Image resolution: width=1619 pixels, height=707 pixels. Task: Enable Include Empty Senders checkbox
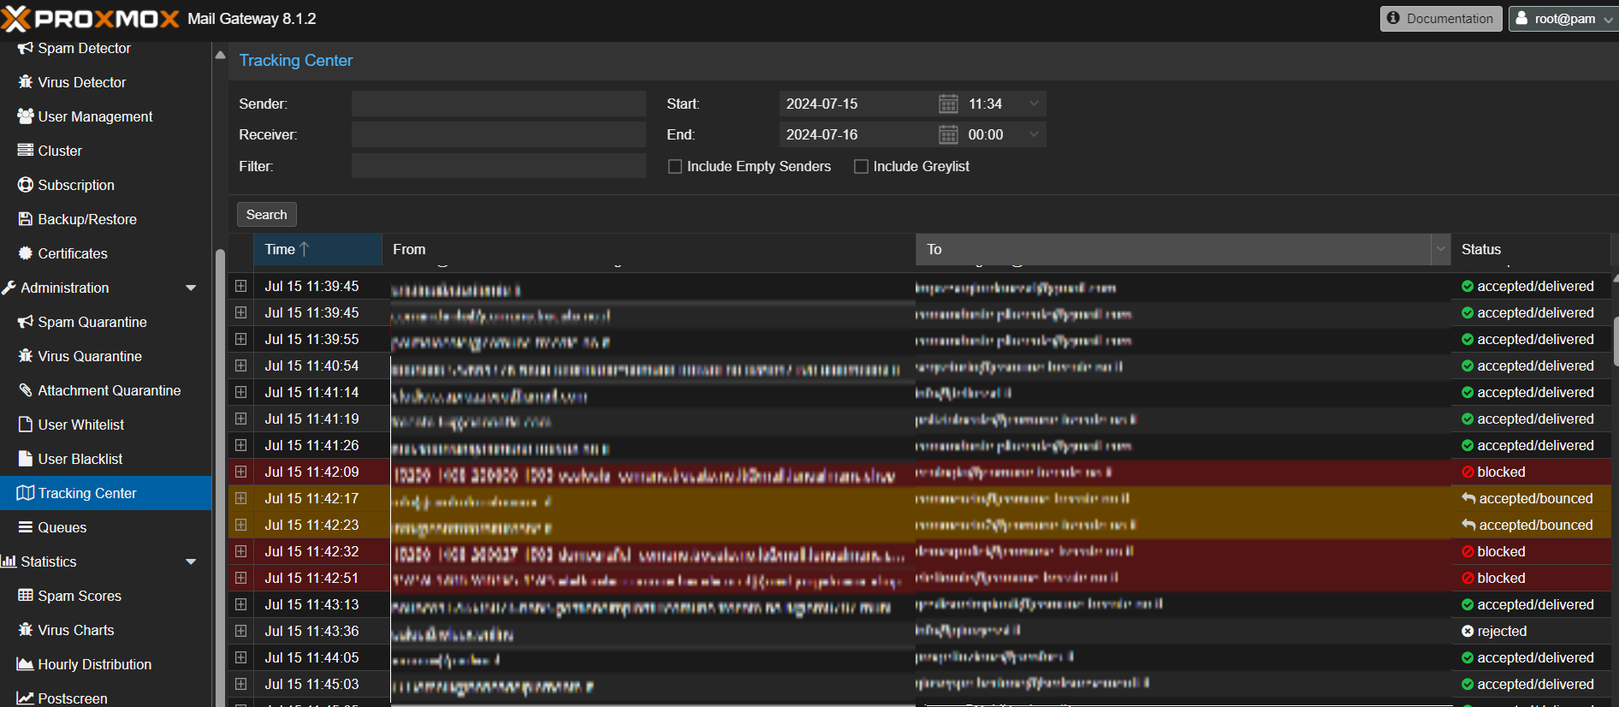point(675,167)
